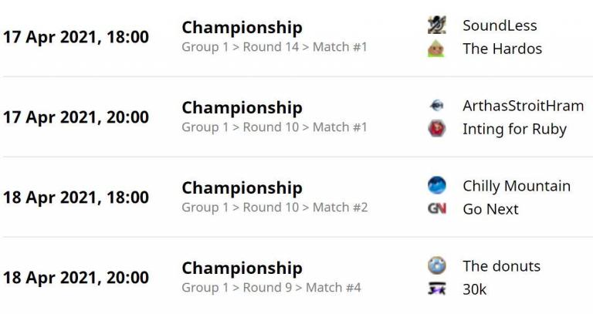Select the 18 Apr 2021, 18:00 match row
This screenshot has width=593, height=314.
pos(296,197)
